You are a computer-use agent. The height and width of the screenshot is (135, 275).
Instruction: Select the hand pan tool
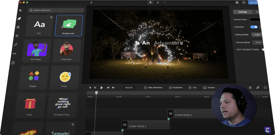point(157,2)
